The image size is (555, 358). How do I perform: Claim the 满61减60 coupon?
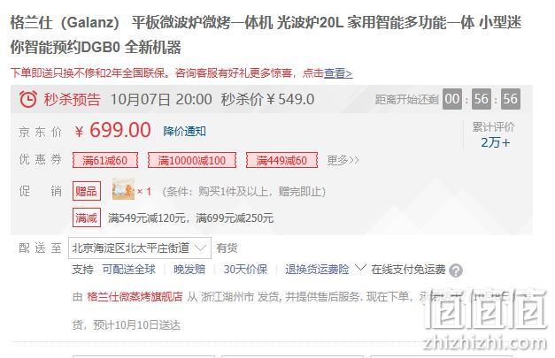(x=105, y=161)
